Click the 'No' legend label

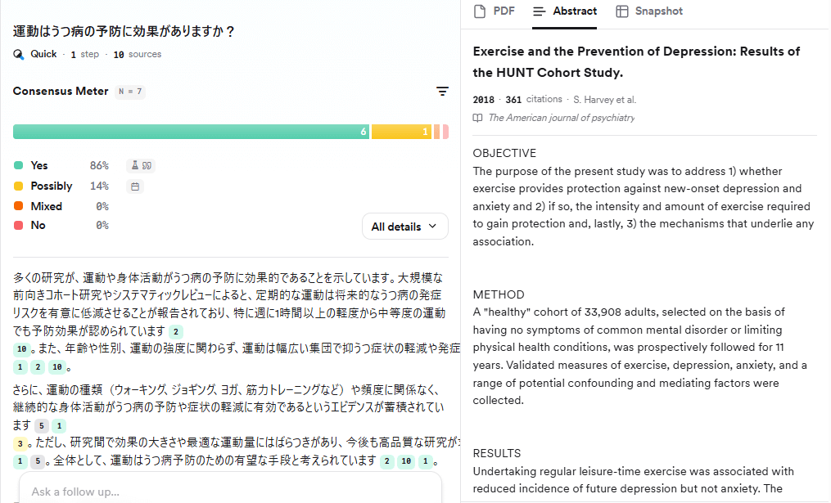38,226
